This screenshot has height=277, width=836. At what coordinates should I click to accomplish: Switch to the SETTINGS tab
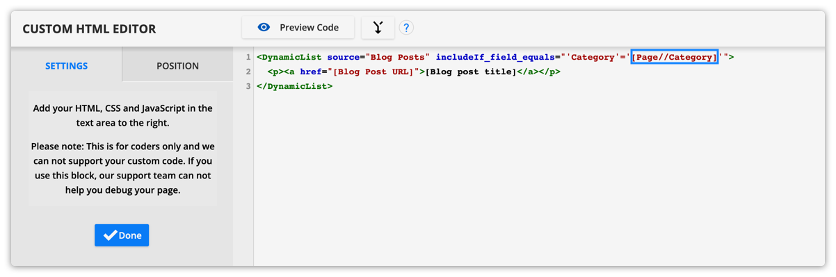pyautogui.click(x=67, y=65)
